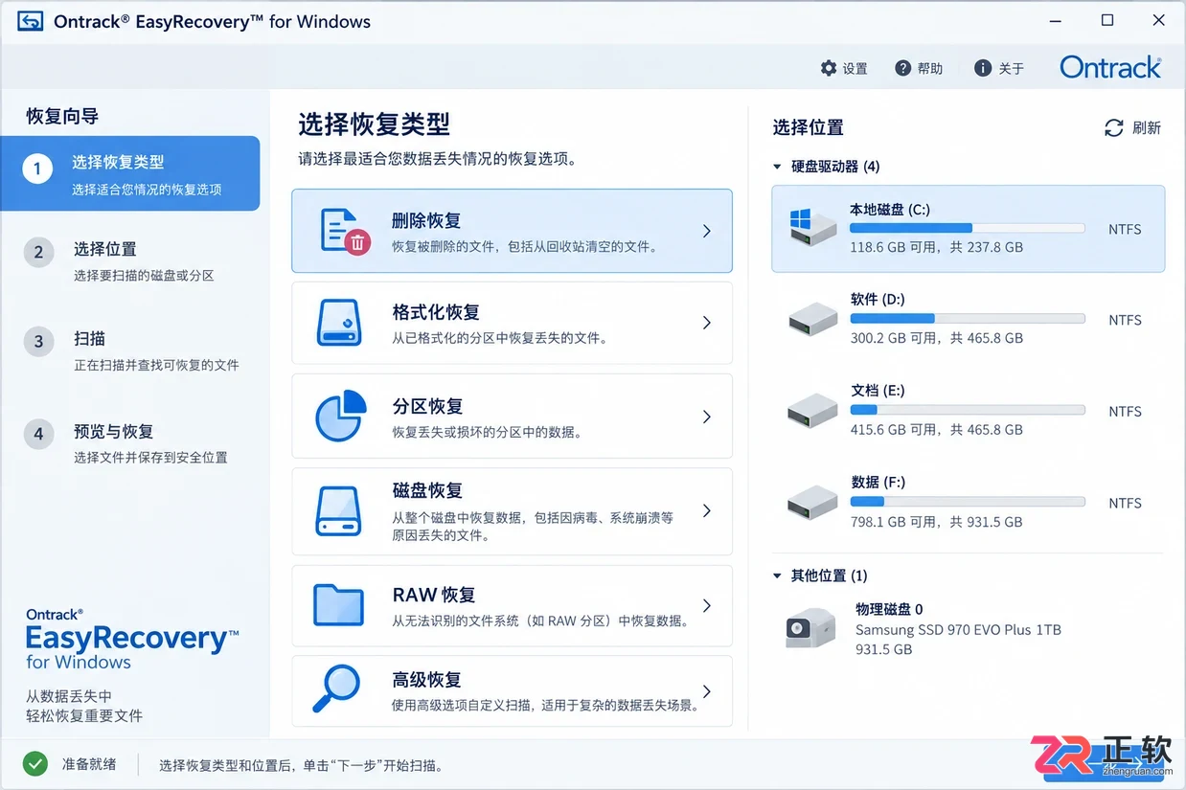The width and height of the screenshot is (1186, 790).
Task: Collapse the 硬盘驱动器 (4) section
Action: [777, 167]
